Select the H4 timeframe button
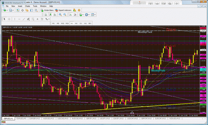This screenshot has height=125, width=208. (x=76, y=24)
